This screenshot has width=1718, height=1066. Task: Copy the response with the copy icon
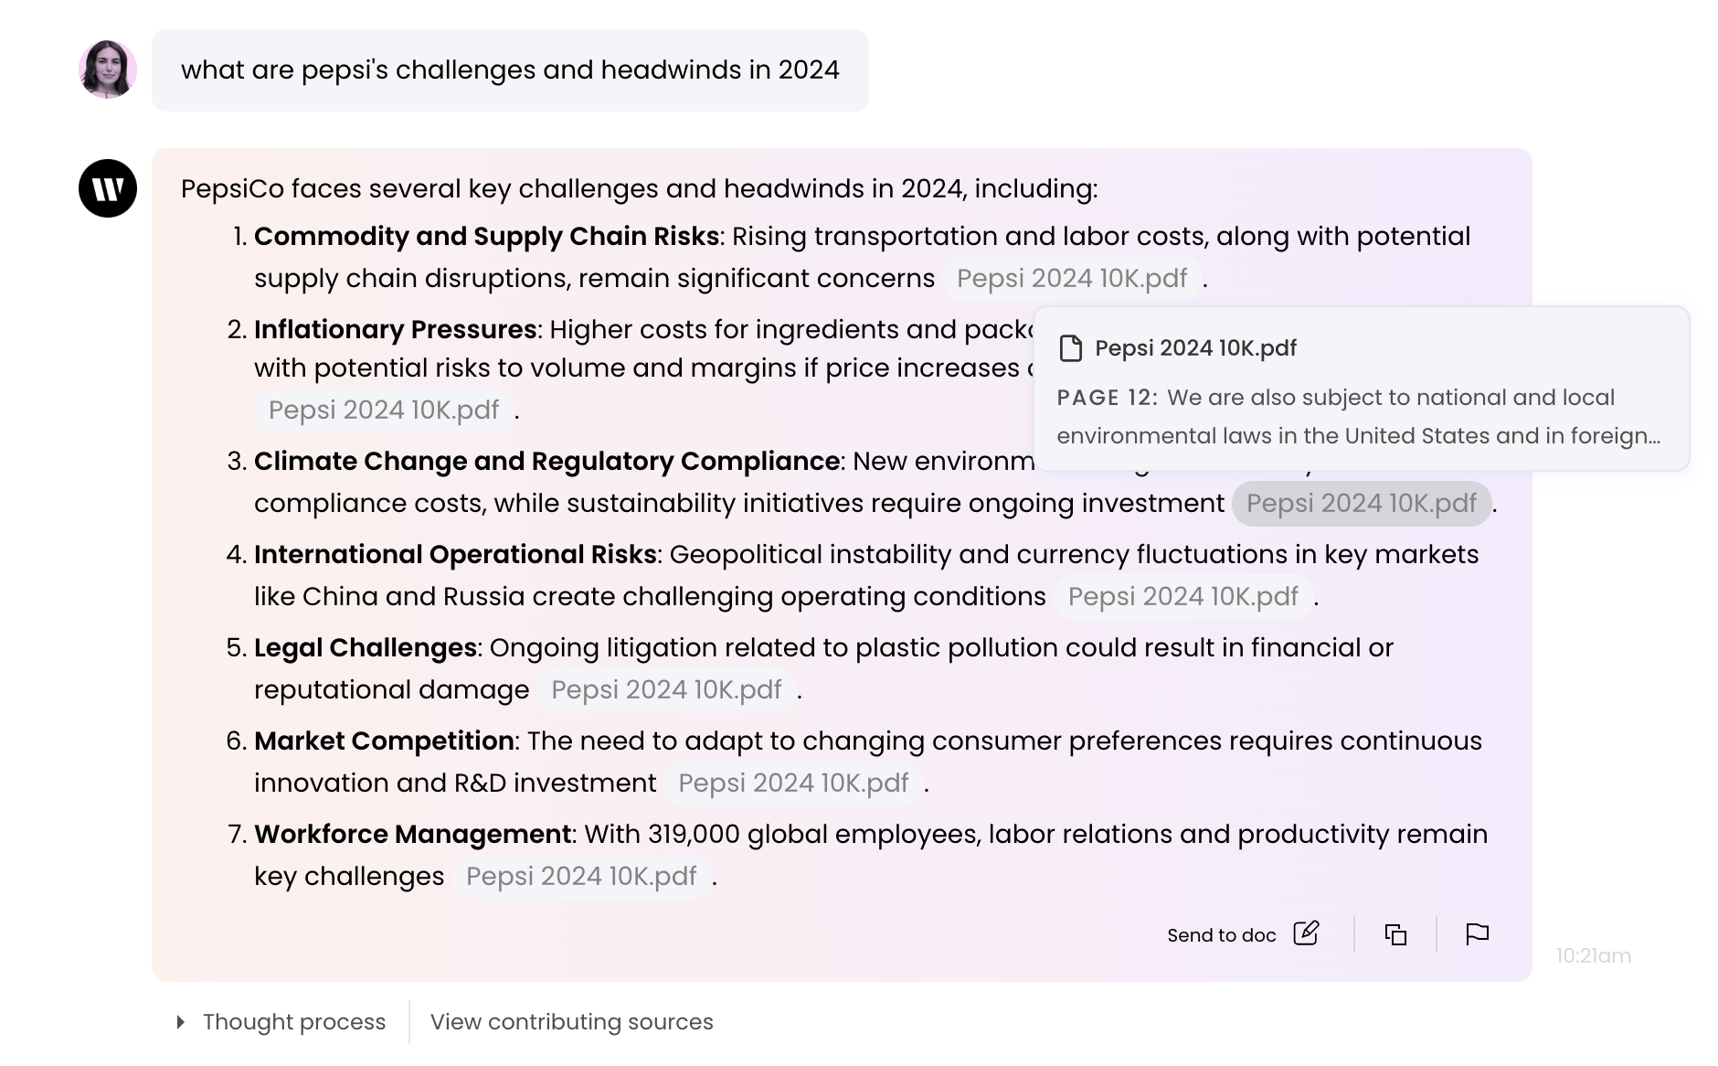pos(1395,934)
